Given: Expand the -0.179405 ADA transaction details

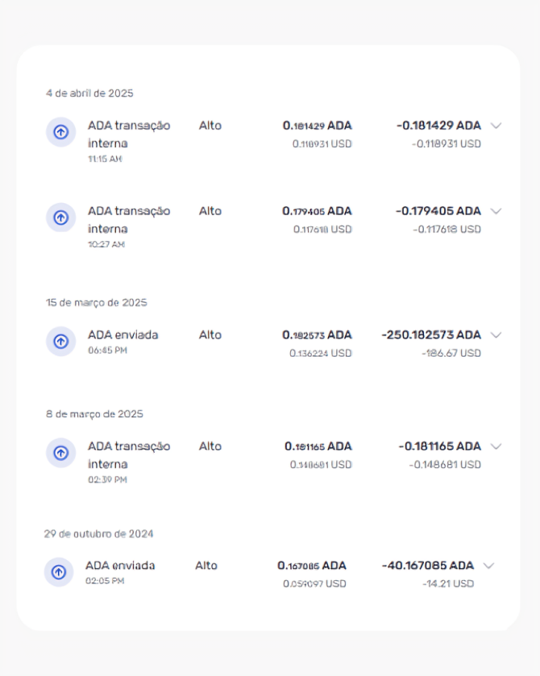Looking at the screenshot, I should pyautogui.click(x=496, y=211).
